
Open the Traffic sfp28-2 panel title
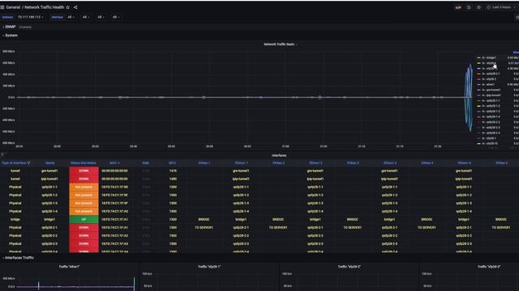coord(350,267)
